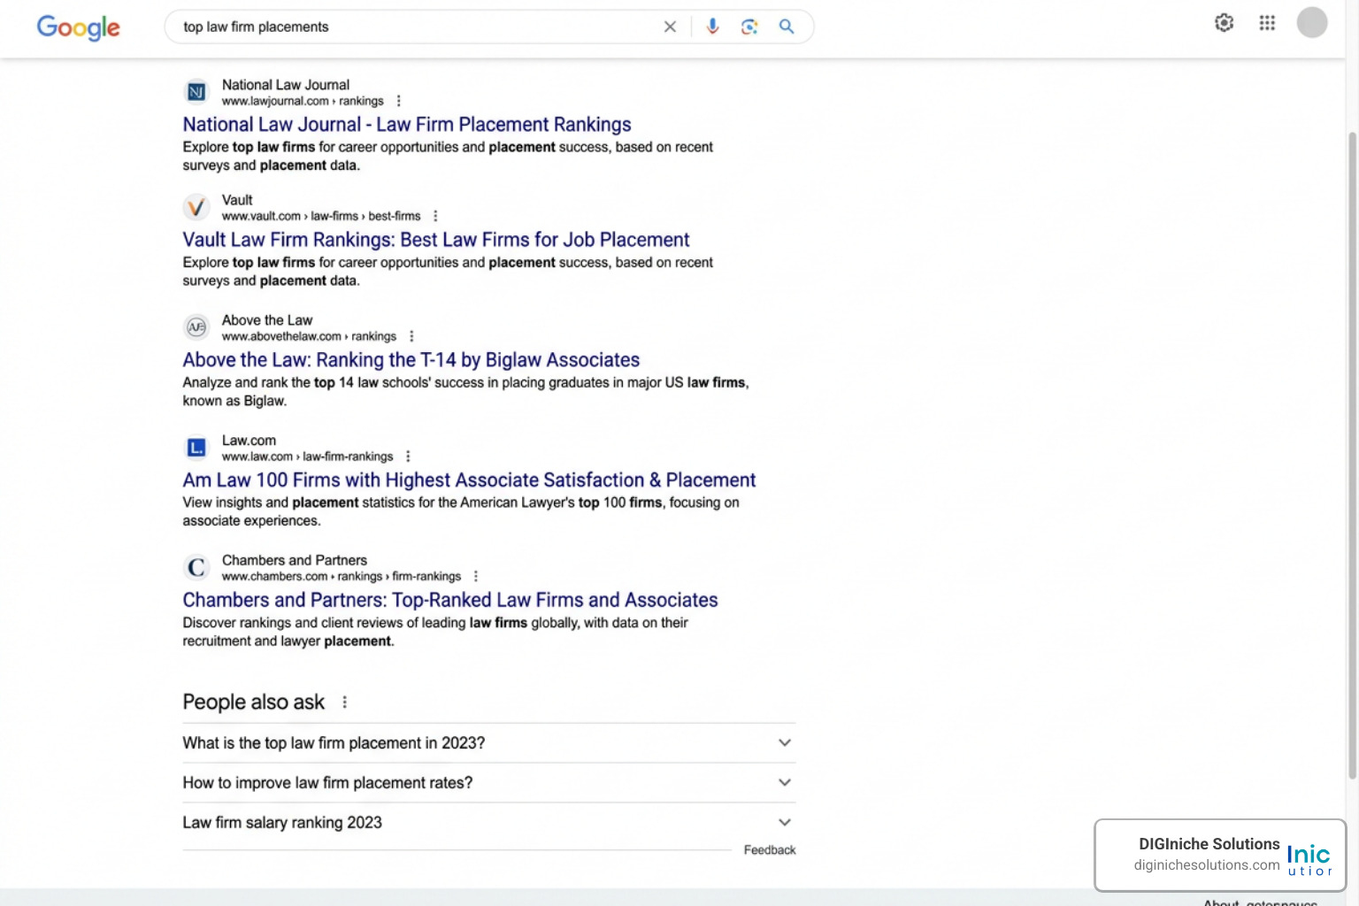Screen dimensions: 1359x906
Task: Click Above the Law favicon
Action: (x=196, y=327)
